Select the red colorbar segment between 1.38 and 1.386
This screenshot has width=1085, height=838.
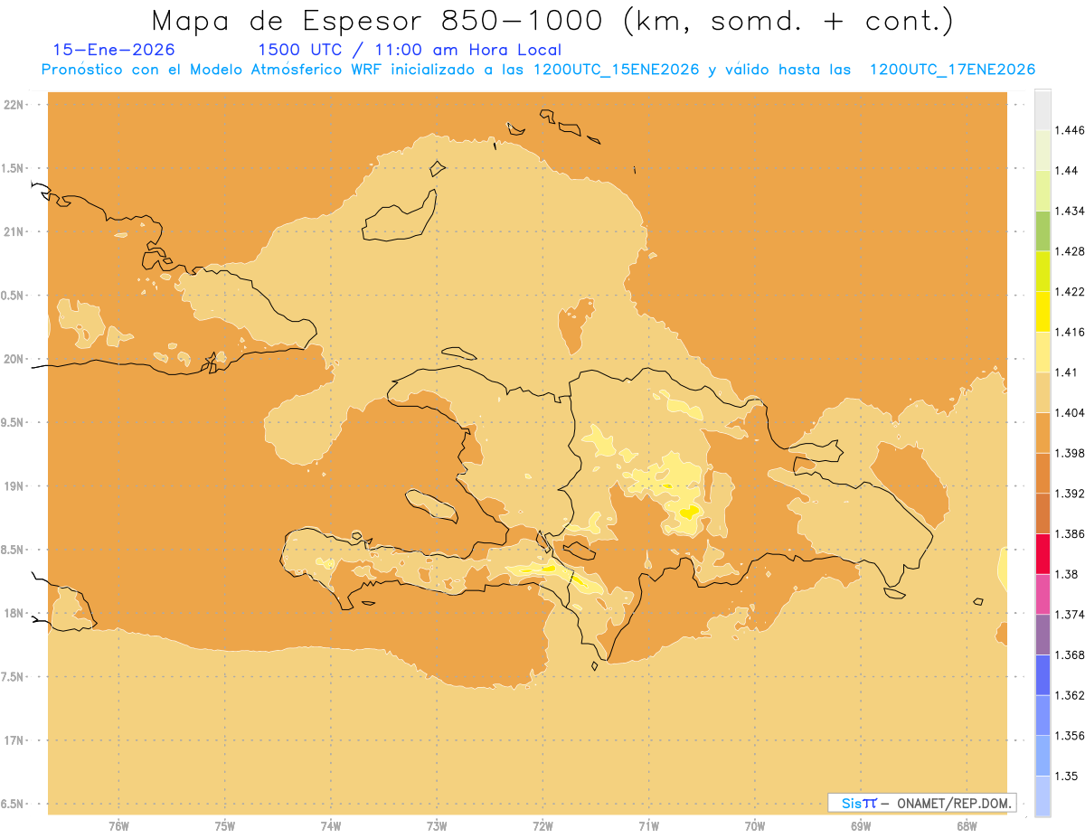(x=1043, y=554)
